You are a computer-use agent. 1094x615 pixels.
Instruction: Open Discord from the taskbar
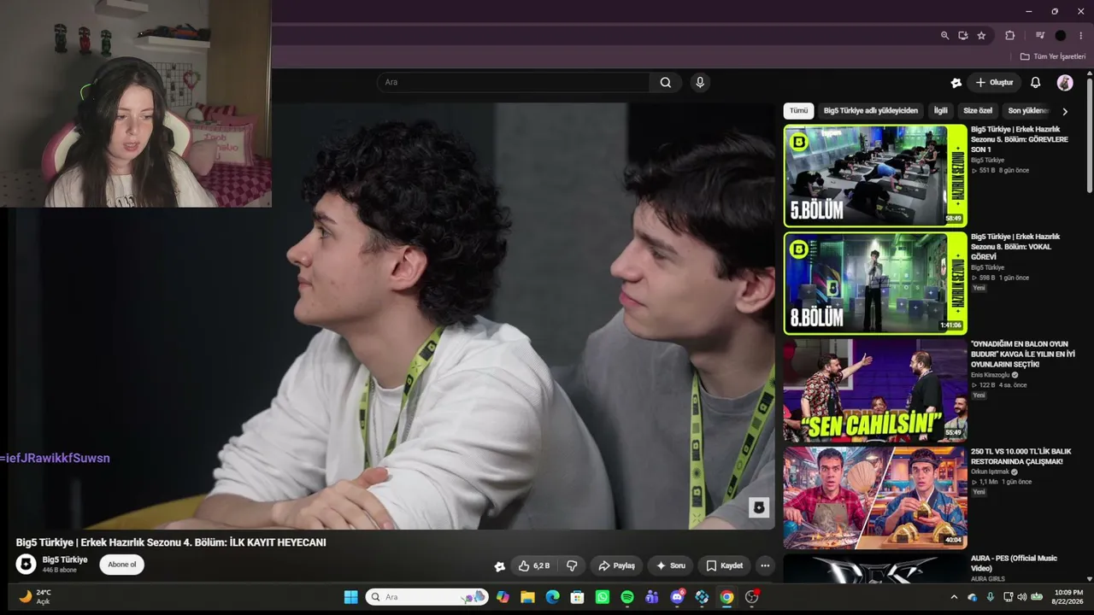(x=677, y=597)
